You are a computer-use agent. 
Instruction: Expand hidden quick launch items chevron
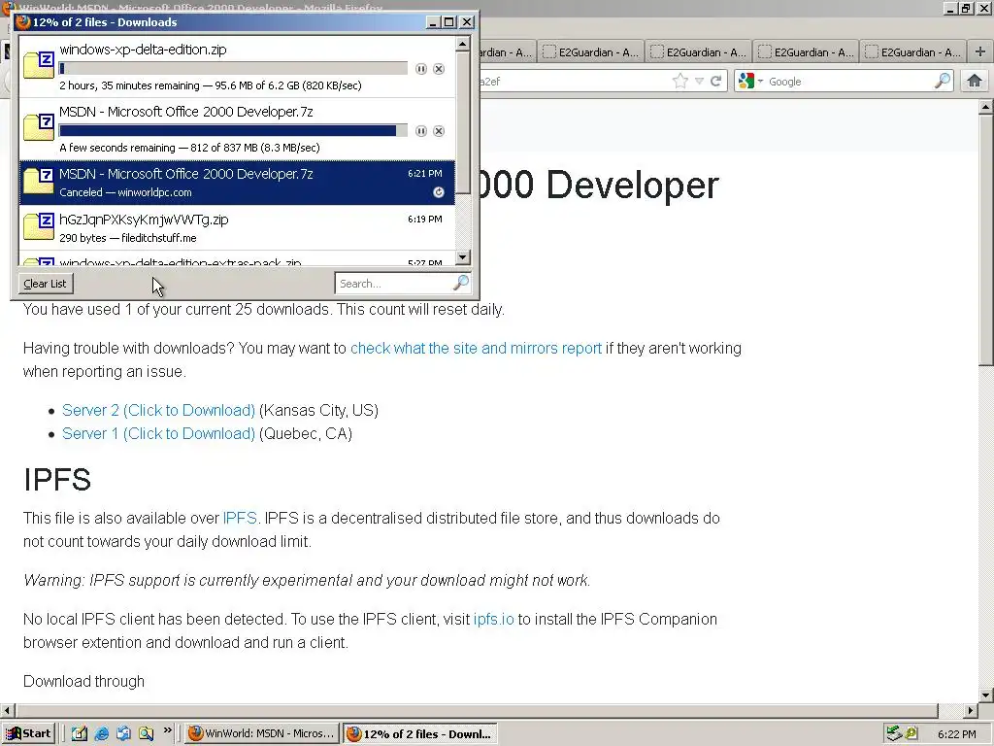(167, 730)
